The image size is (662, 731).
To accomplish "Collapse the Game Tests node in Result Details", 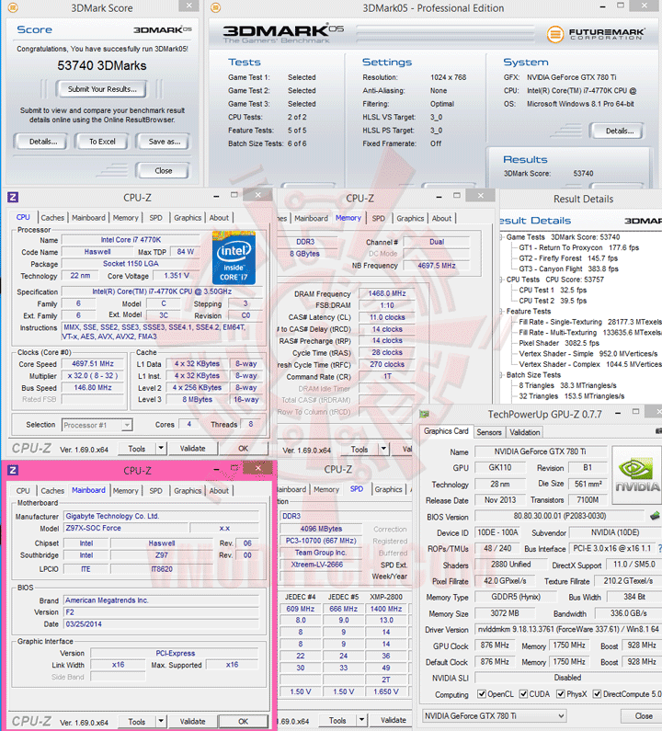I will pos(502,237).
